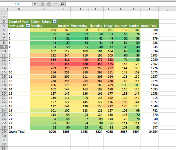This screenshot has width=176, height=150.
Task: Click the Monday total cell 3700
Action: coord(43,132)
